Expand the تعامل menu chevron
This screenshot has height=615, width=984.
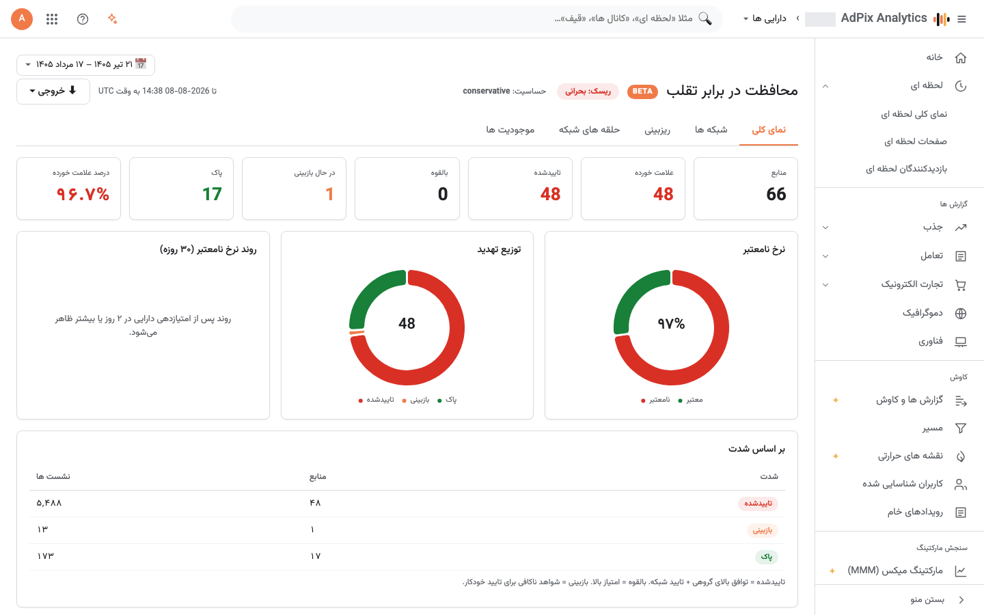click(825, 256)
